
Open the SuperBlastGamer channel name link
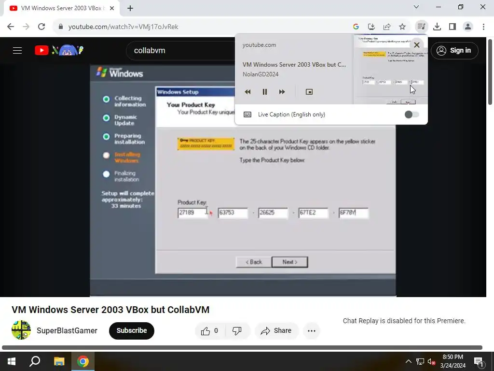click(x=67, y=330)
